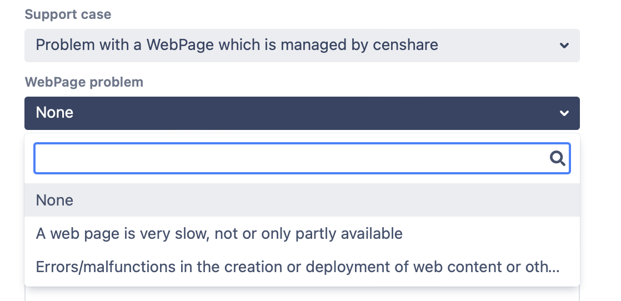Click the Support case chevron arrow
Viewport: 621px width, 301px height.
coord(564,46)
